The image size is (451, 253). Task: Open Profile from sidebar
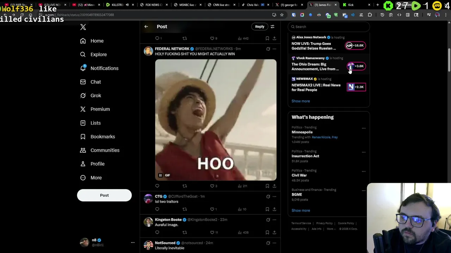(x=92, y=164)
